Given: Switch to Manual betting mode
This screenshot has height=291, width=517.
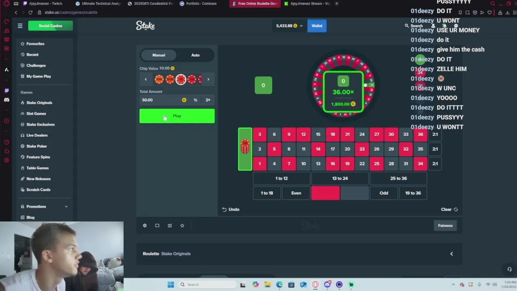Looking at the screenshot, I should click(x=159, y=55).
